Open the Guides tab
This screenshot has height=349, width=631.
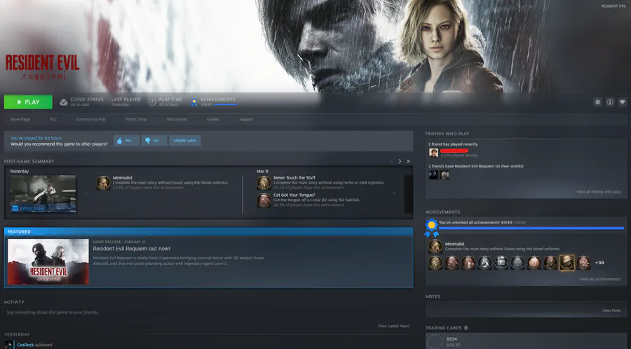coord(213,119)
